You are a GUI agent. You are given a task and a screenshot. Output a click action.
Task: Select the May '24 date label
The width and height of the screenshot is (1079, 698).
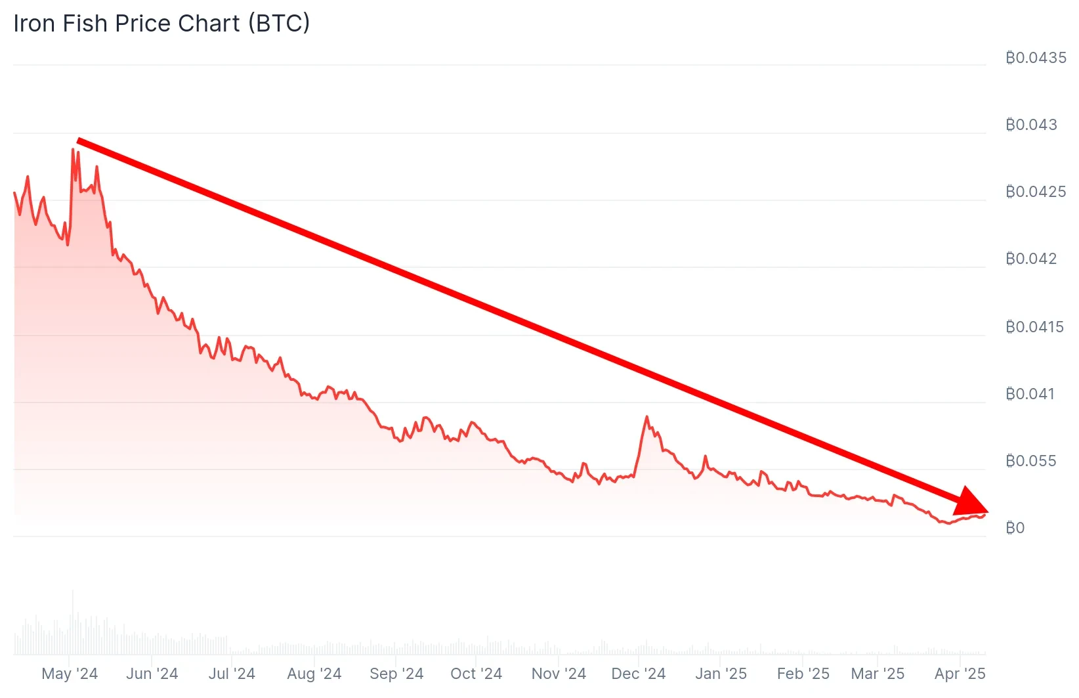click(70, 674)
